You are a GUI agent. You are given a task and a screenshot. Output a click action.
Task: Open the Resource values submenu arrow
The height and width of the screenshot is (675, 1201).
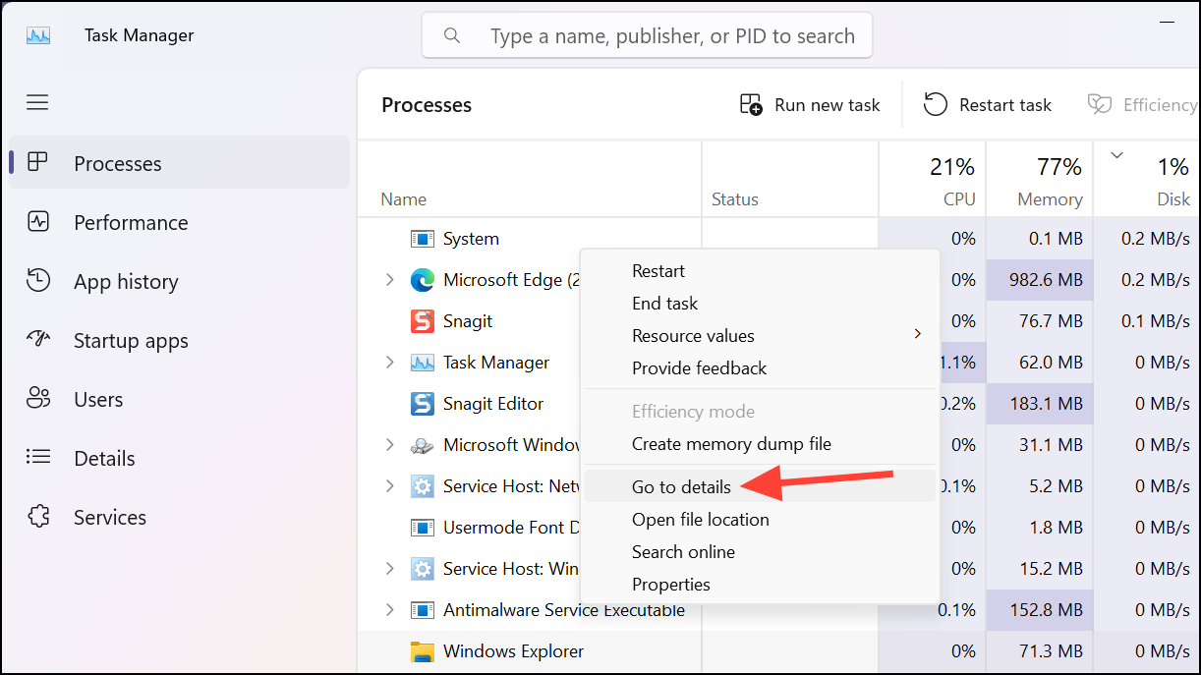pos(918,335)
